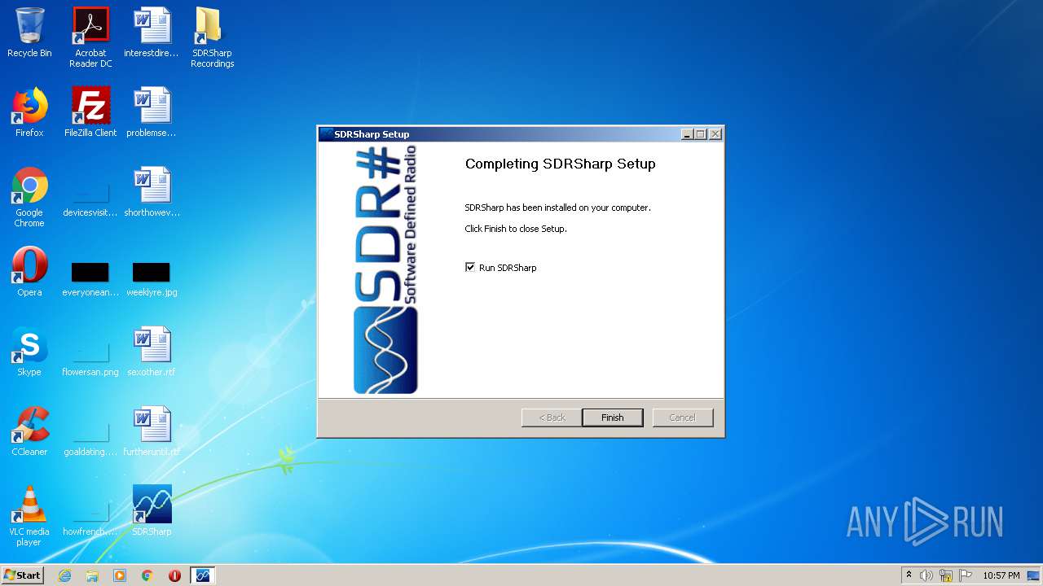This screenshot has width=1043, height=586.
Task: Open Internet Explorer in the taskbar
Action: 64,575
